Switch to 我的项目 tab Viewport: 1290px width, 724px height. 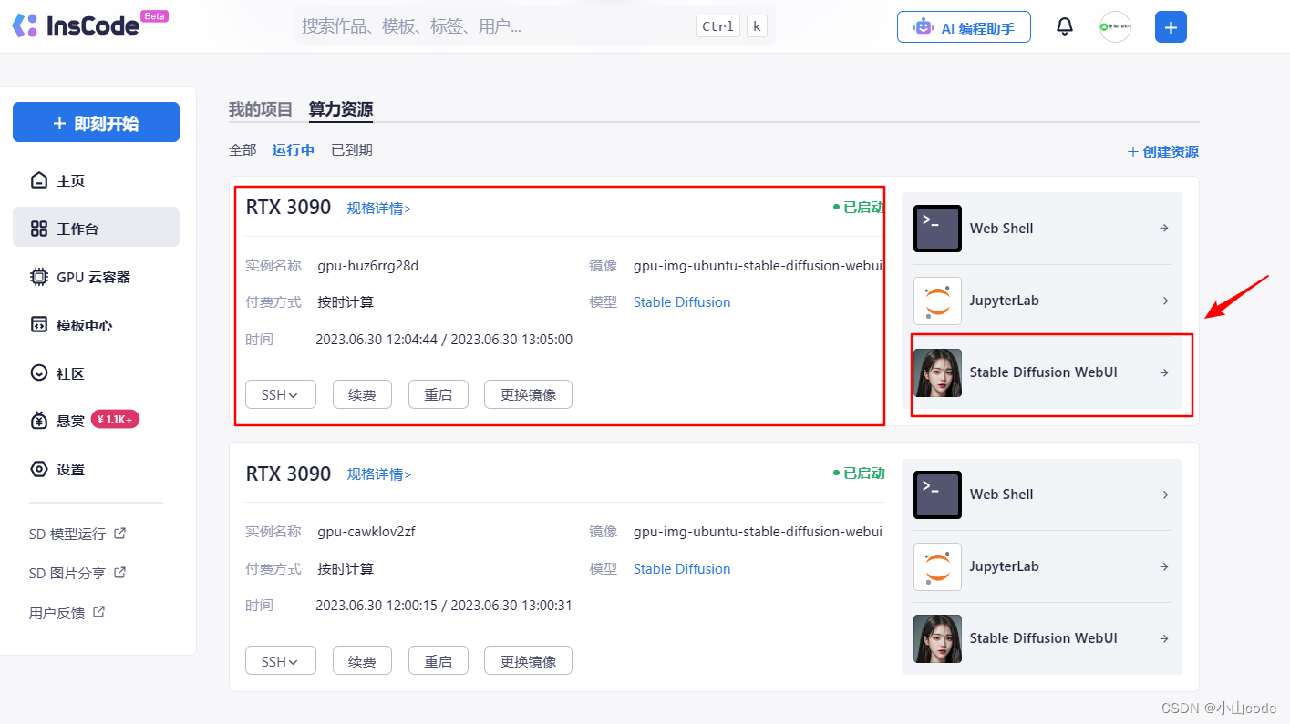pyautogui.click(x=261, y=109)
